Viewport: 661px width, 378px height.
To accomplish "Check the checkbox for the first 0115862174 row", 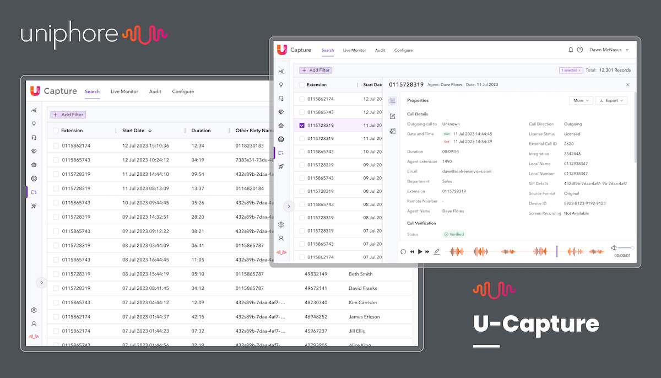I will (x=302, y=98).
